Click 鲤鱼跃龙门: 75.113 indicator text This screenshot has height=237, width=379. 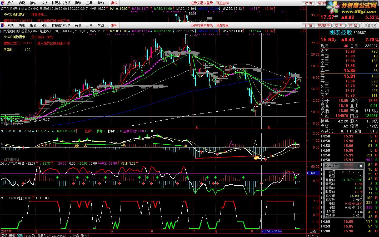tap(18, 43)
